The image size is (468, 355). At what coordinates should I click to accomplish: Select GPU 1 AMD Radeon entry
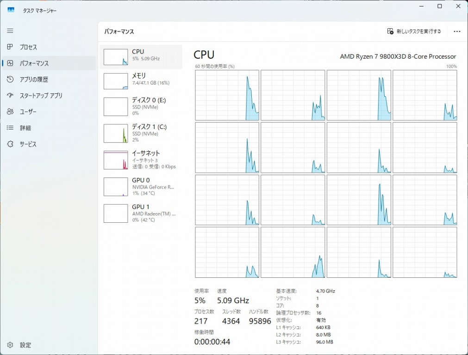(x=141, y=213)
